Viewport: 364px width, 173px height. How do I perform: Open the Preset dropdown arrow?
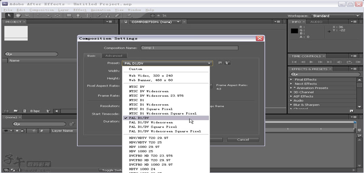click(x=209, y=63)
